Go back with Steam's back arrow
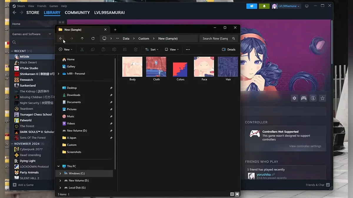This screenshot has height=198, width=353. coord(14,13)
